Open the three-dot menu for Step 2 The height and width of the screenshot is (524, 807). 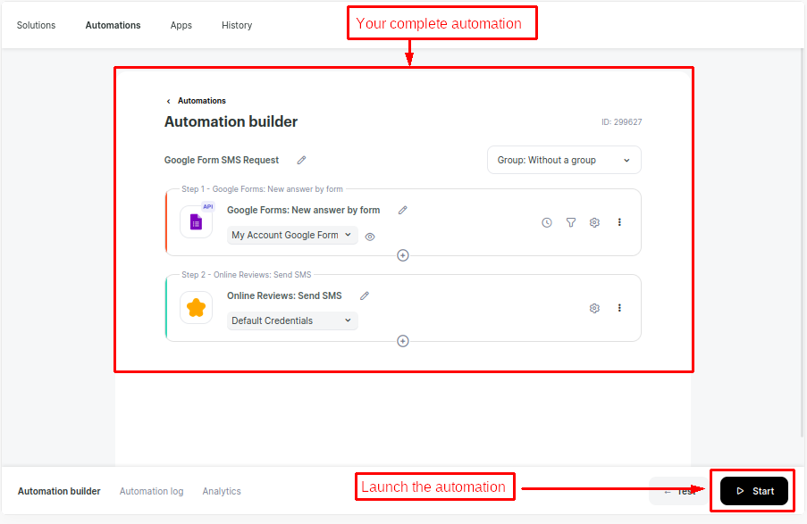pos(619,308)
